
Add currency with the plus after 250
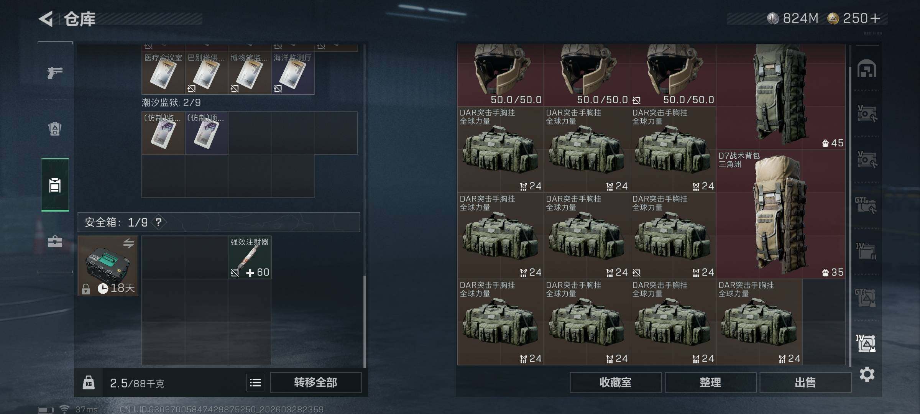pyautogui.click(x=876, y=18)
